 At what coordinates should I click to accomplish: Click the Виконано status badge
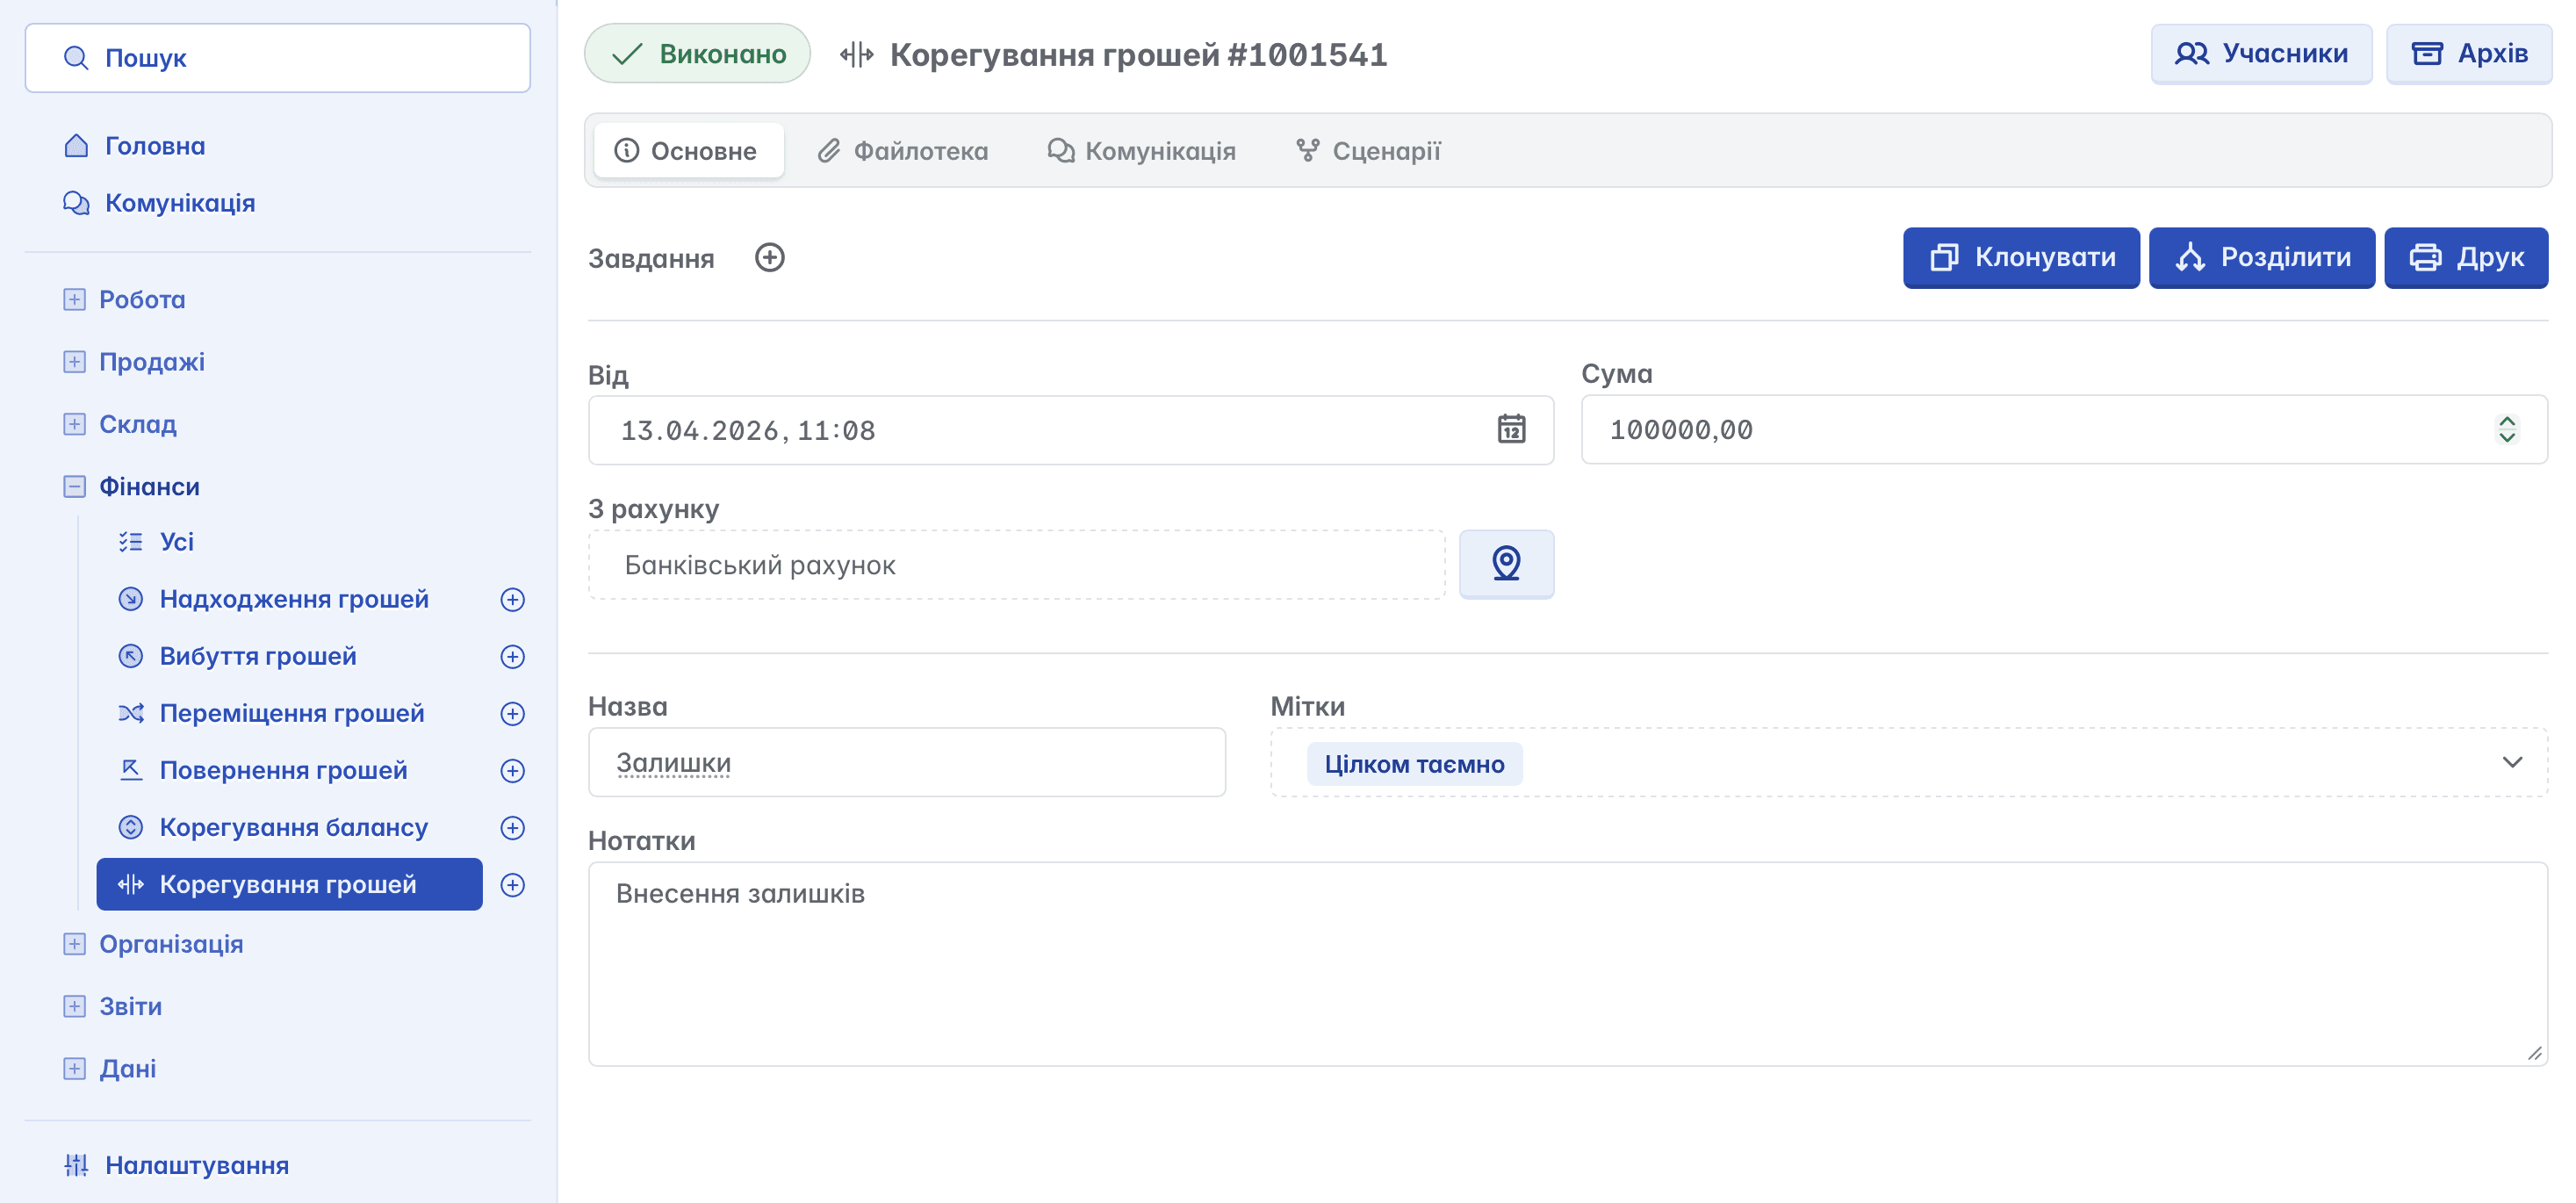pyautogui.click(x=697, y=54)
